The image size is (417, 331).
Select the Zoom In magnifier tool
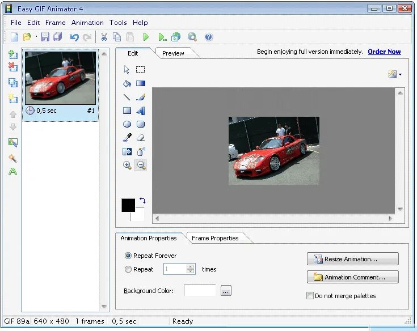(x=127, y=165)
